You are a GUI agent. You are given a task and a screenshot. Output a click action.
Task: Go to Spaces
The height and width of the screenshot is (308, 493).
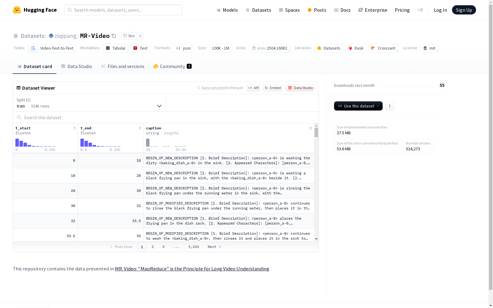point(289,10)
